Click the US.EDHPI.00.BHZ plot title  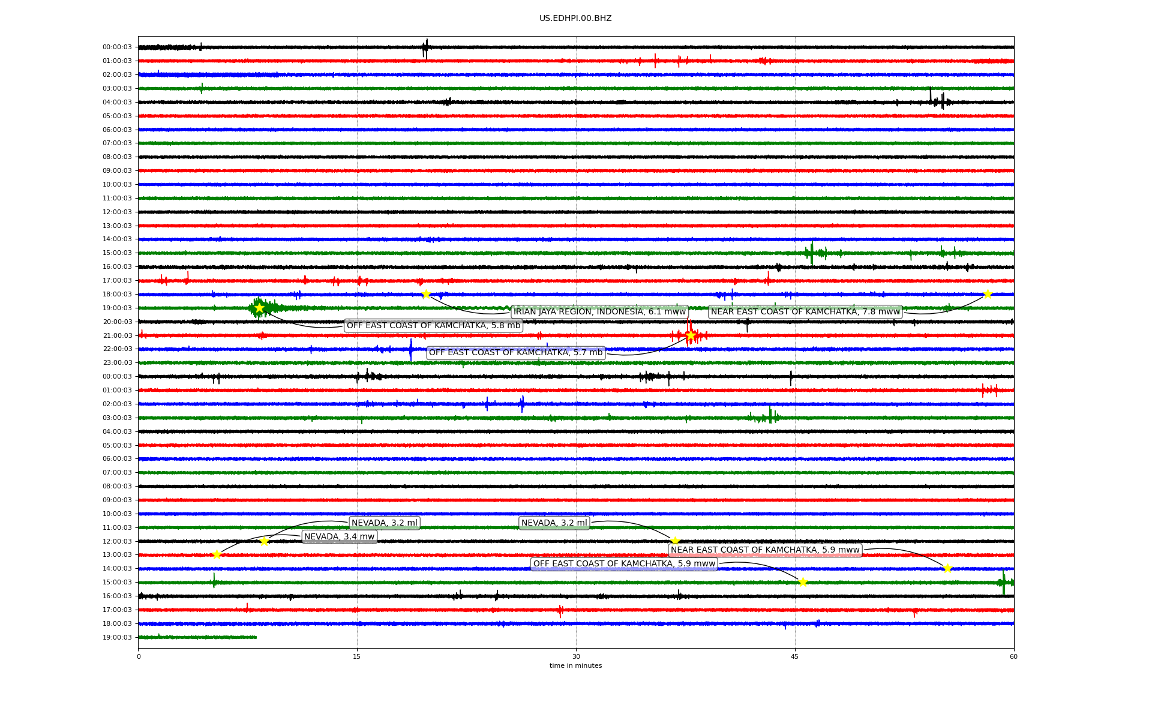pos(575,19)
